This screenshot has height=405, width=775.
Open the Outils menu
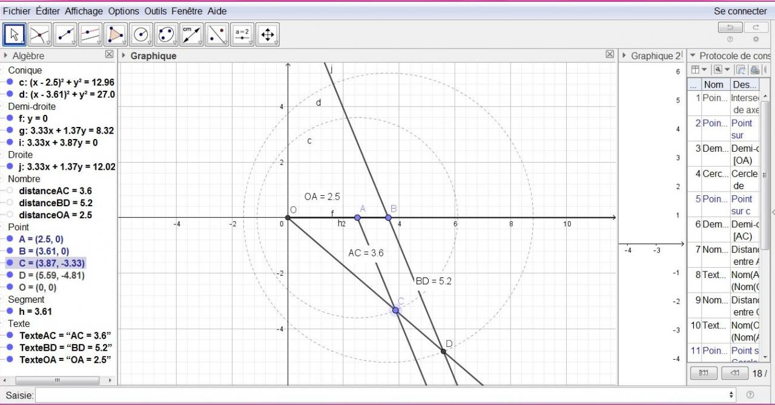(156, 11)
